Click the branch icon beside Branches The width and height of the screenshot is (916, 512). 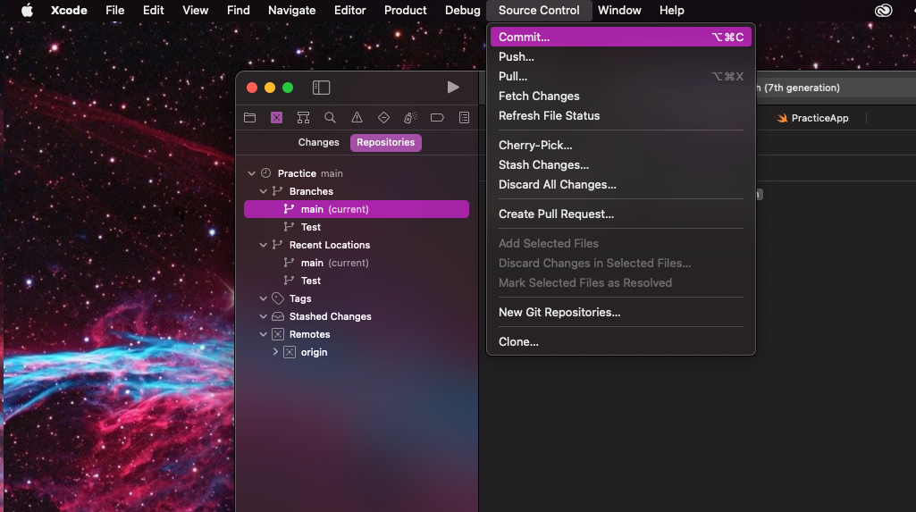(278, 191)
